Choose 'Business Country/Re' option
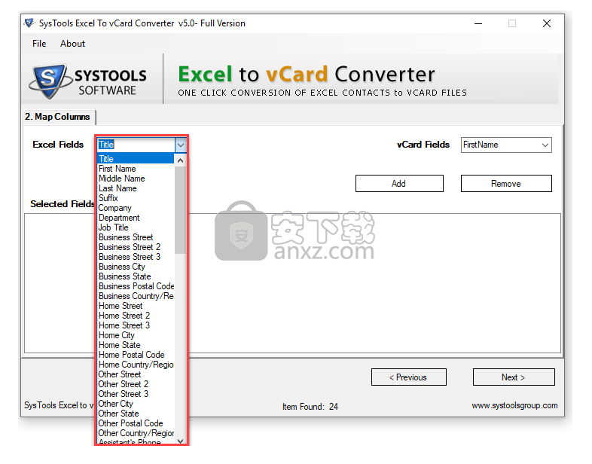The width and height of the screenshot is (592, 464). (x=136, y=296)
